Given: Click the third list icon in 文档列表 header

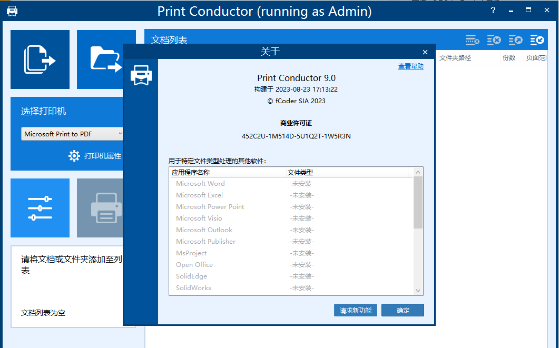Looking at the screenshot, I should click(515, 40).
